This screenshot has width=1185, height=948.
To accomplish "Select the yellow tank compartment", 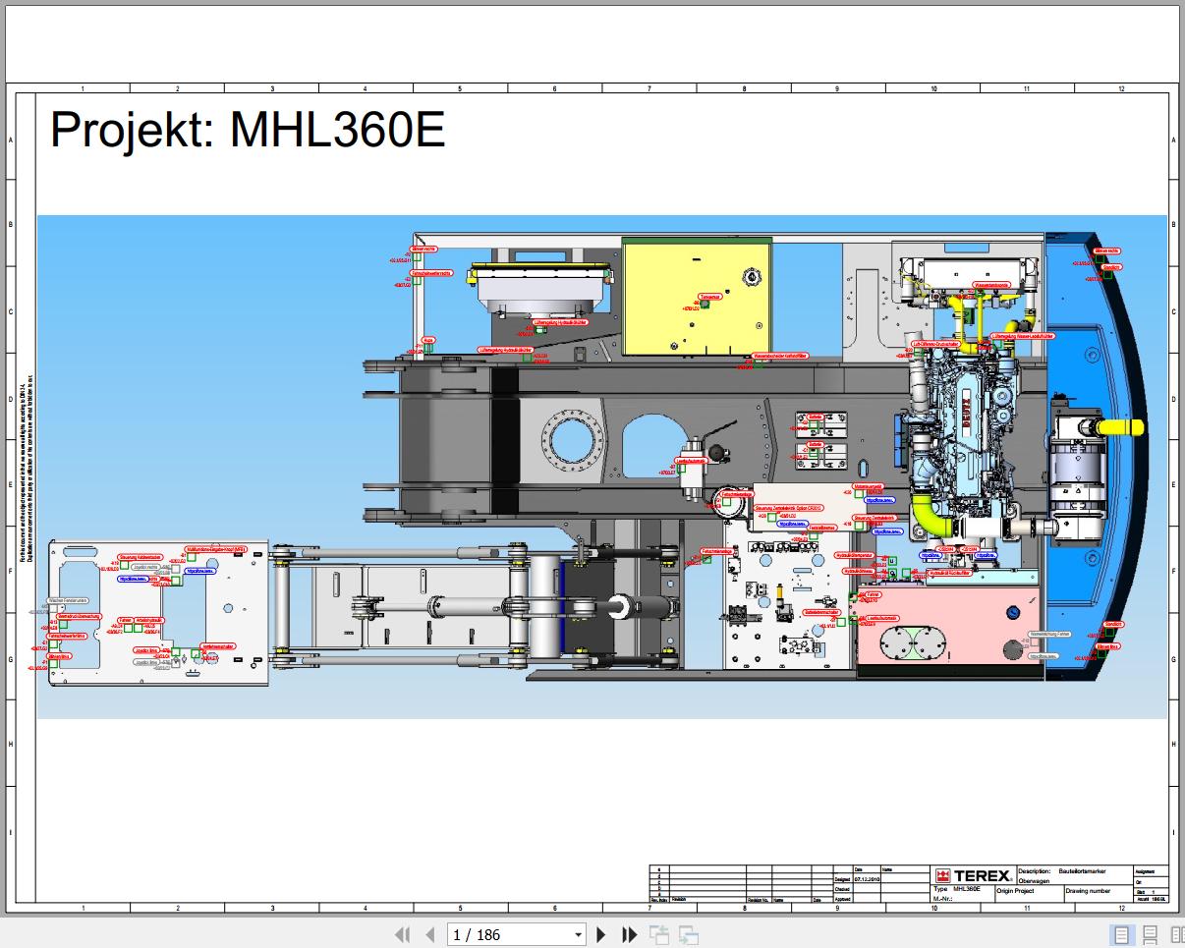I will pos(697,299).
